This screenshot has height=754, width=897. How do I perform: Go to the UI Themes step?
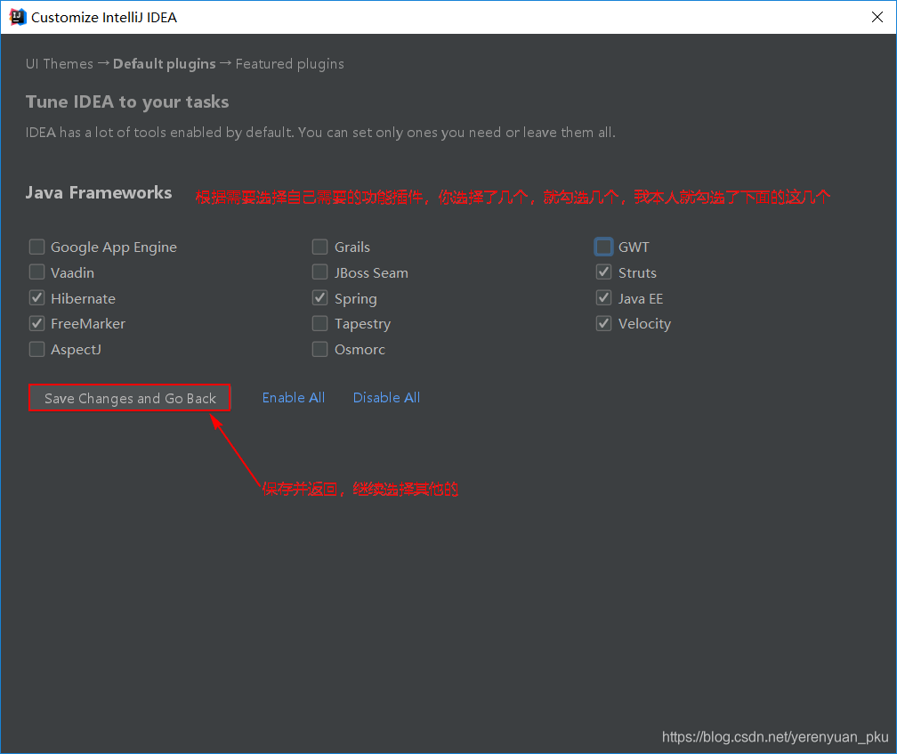pos(60,63)
